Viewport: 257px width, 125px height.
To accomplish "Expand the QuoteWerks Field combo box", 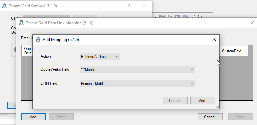I will (x=137, y=70).
